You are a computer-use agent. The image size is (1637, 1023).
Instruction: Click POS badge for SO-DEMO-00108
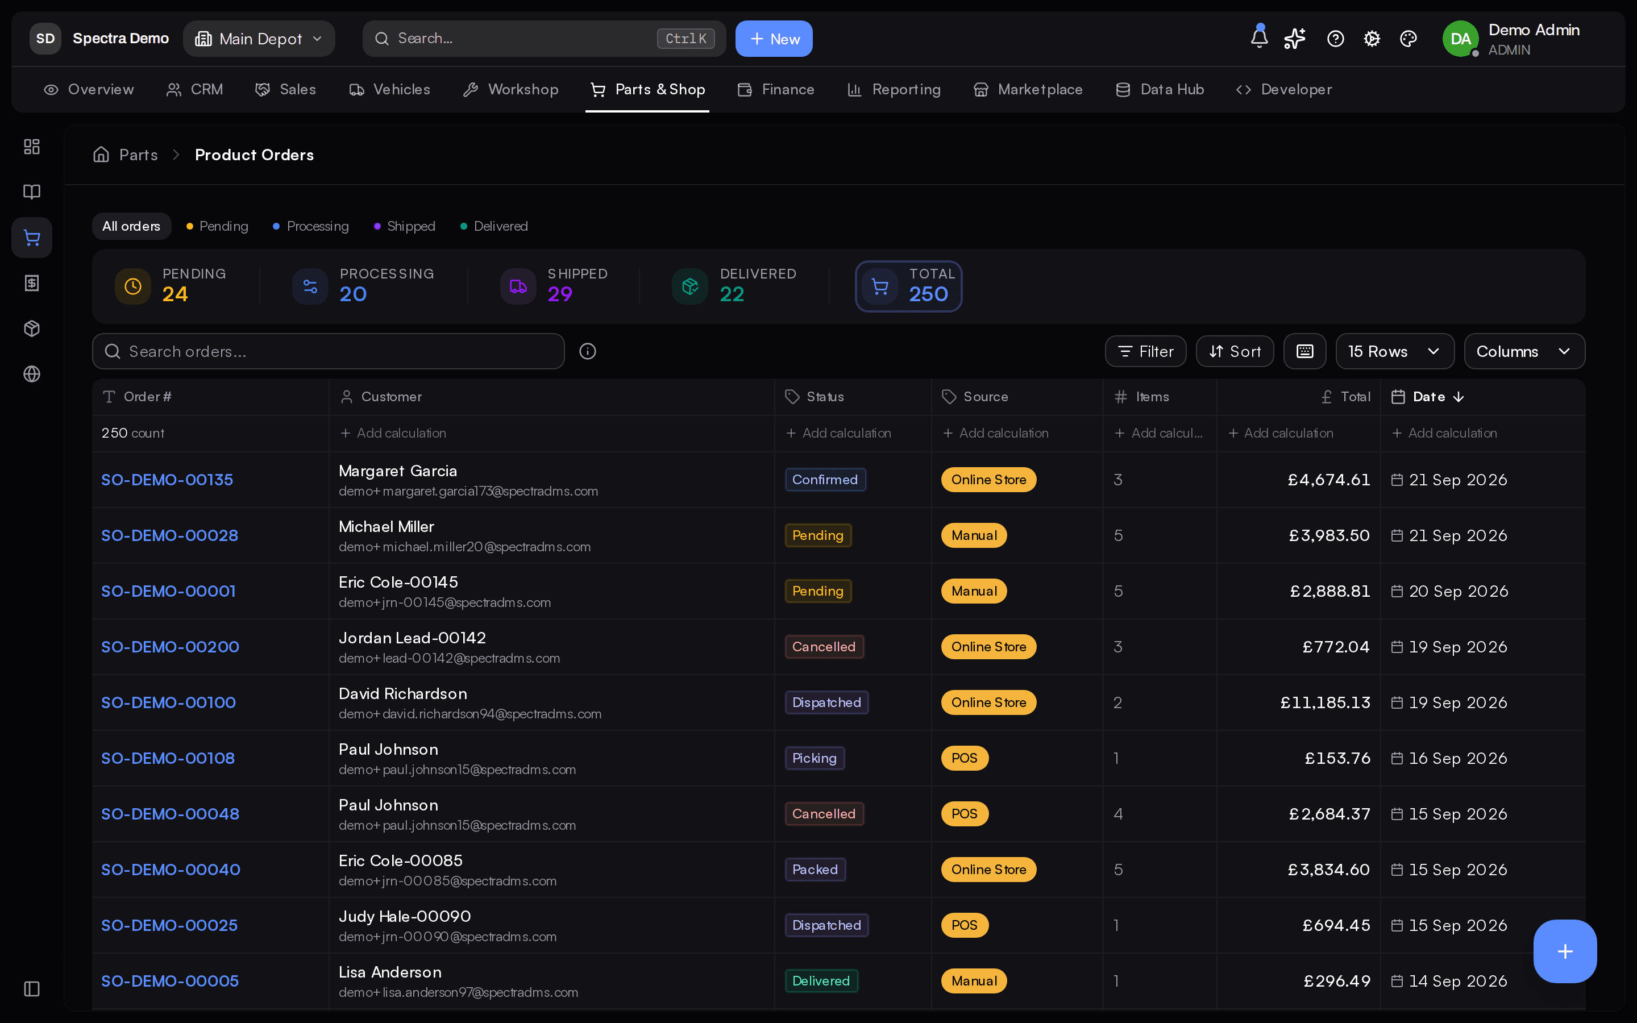point(964,758)
